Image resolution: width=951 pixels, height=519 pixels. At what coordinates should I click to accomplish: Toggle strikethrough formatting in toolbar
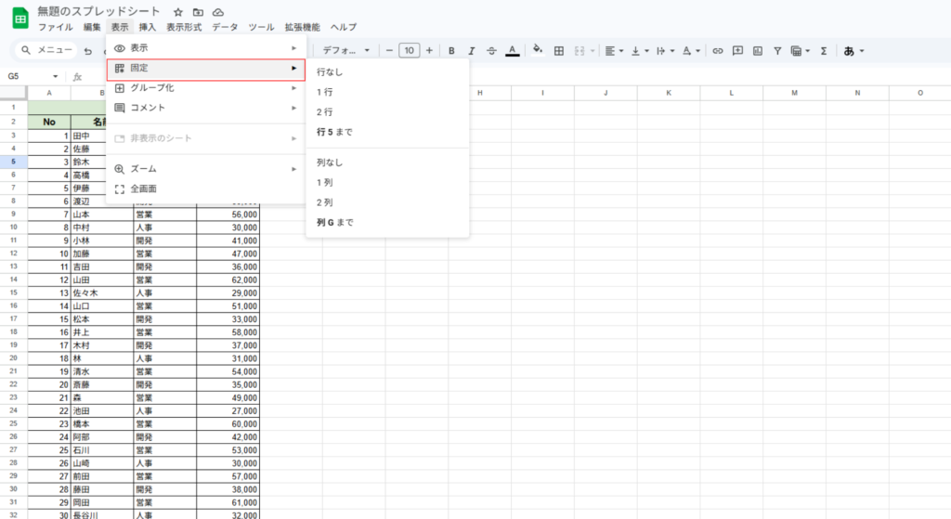[x=491, y=51]
